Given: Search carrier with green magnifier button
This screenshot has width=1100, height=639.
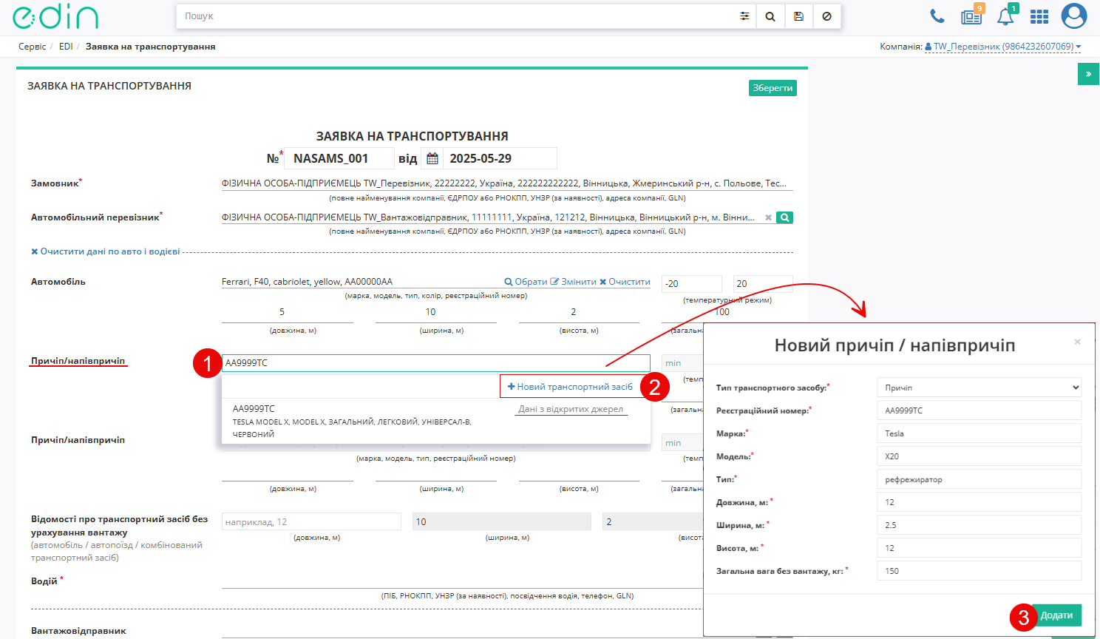Looking at the screenshot, I should point(785,217).
